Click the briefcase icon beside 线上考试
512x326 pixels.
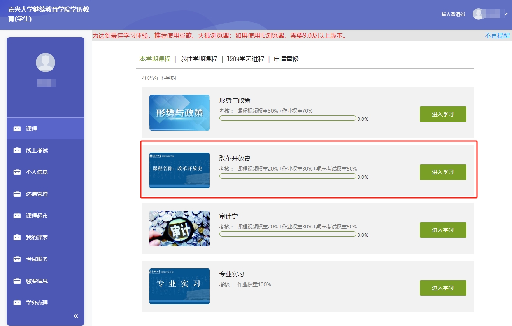(17, 150)
